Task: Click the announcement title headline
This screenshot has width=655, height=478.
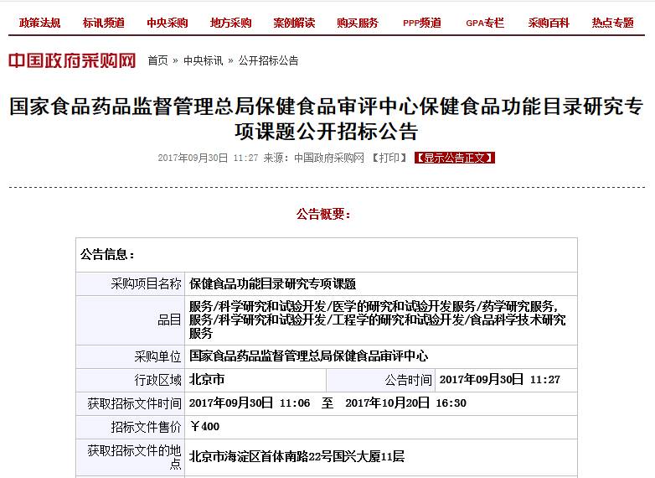Action: click(327, 119)
